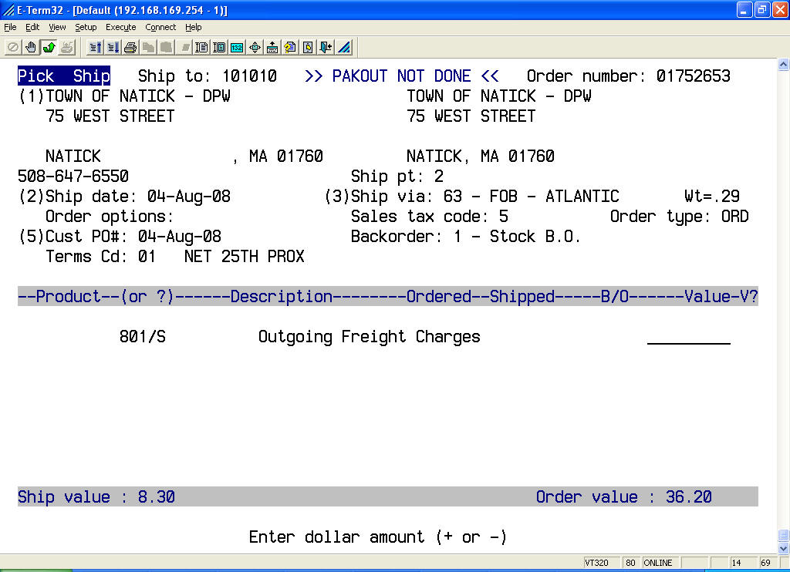The height and width of the screenshot is (572, 790).
Task: Click the scrollbar up arrow
Action: [784, 65]
